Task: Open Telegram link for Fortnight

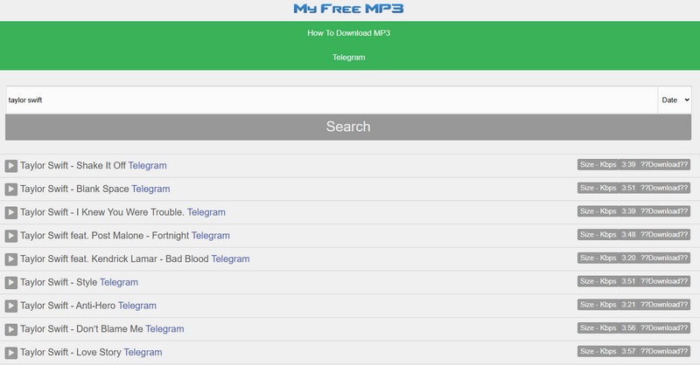Action: pyautogui.click(x=210, y=235)
